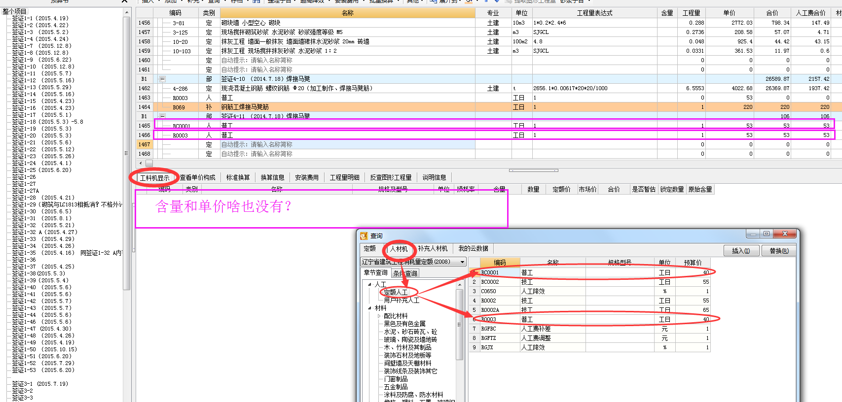This screenshot has height=402, width=842.
Task: Select the 整个项目 root tree item
Action: pyautogui.click(x=14, y=11)
